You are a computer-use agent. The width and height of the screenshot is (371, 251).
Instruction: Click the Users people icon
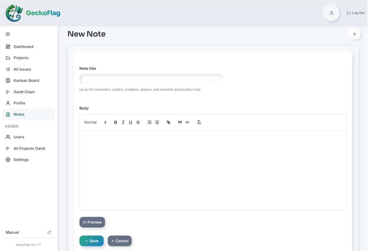[8, 137]
